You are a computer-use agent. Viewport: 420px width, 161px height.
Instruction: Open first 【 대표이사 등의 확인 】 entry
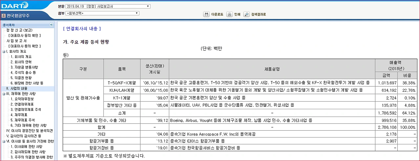click(25, 35)
